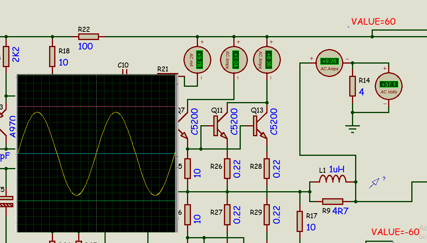Click the Q13 reference label

[x=257, y=110]
